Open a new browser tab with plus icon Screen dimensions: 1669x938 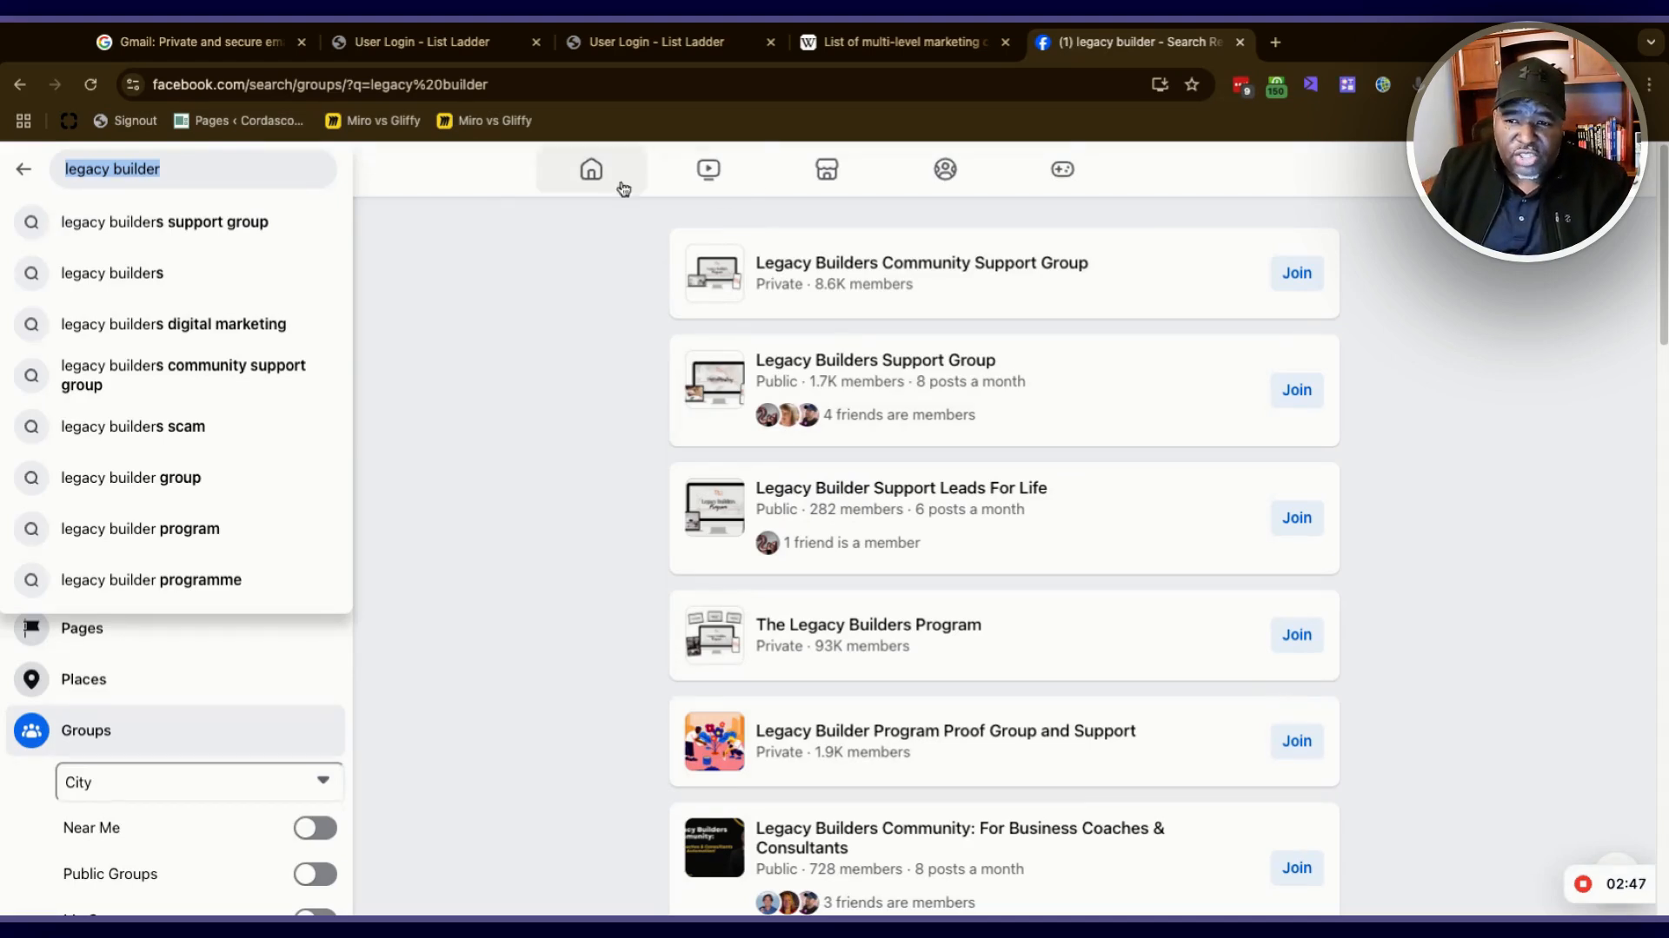click(x=1275, y=42)
